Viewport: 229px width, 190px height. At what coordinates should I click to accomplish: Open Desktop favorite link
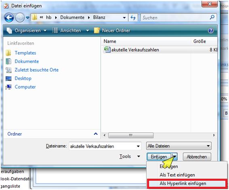click(23, 78)
